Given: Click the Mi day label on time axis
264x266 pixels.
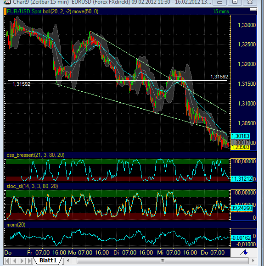Looking at the screenshot, I should (160, 253).
